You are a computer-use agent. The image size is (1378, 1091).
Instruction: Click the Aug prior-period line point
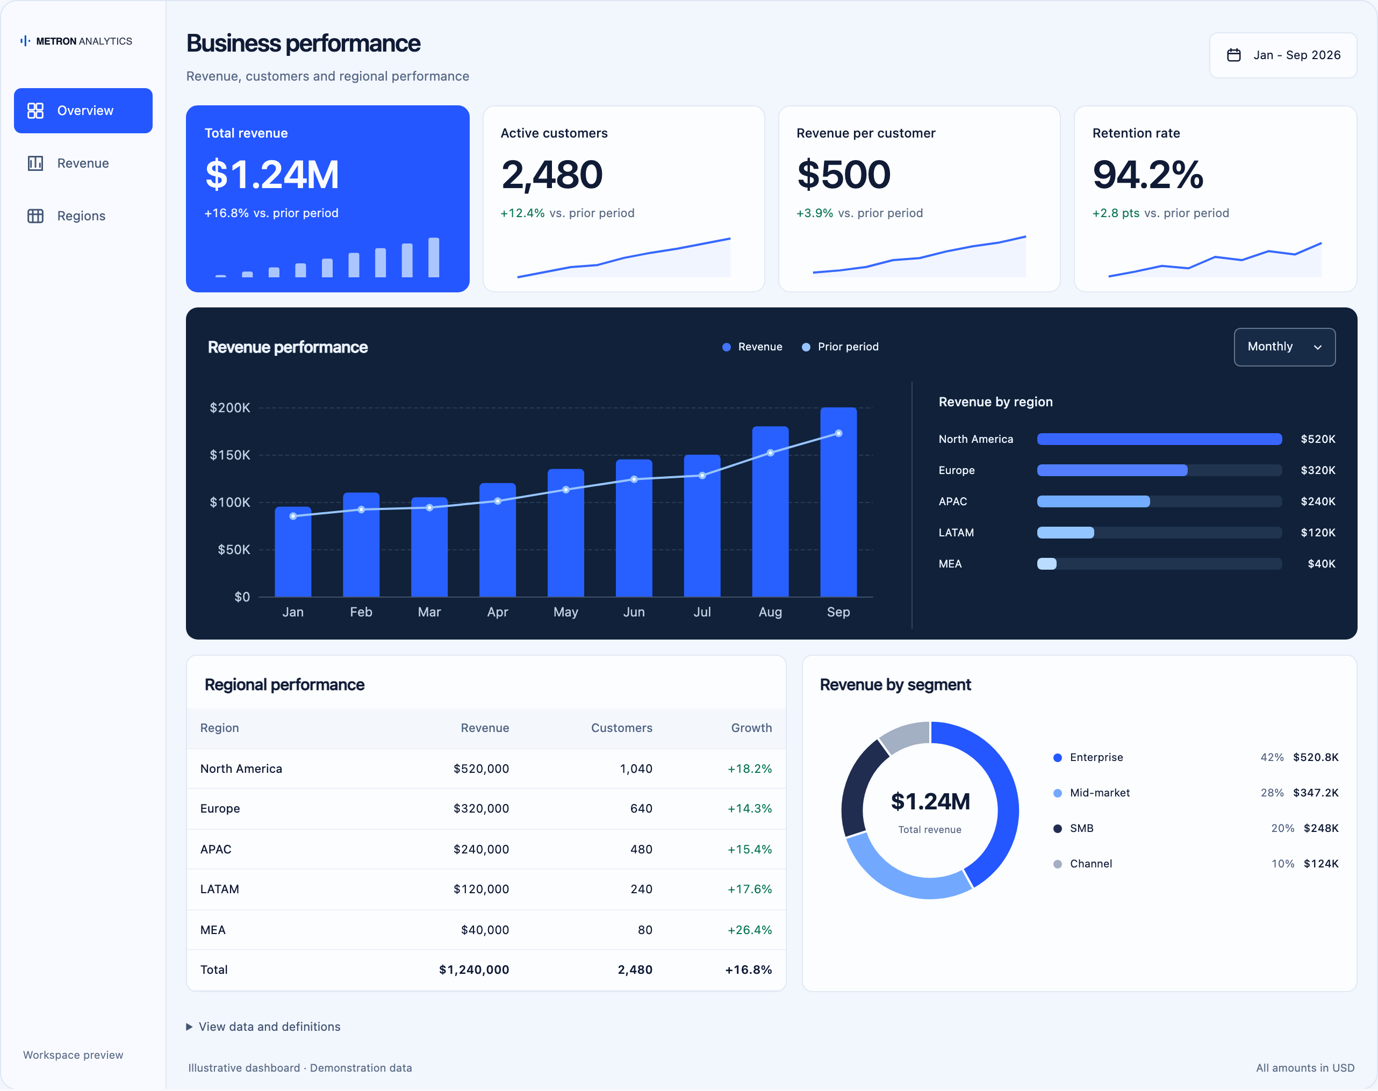771,453
